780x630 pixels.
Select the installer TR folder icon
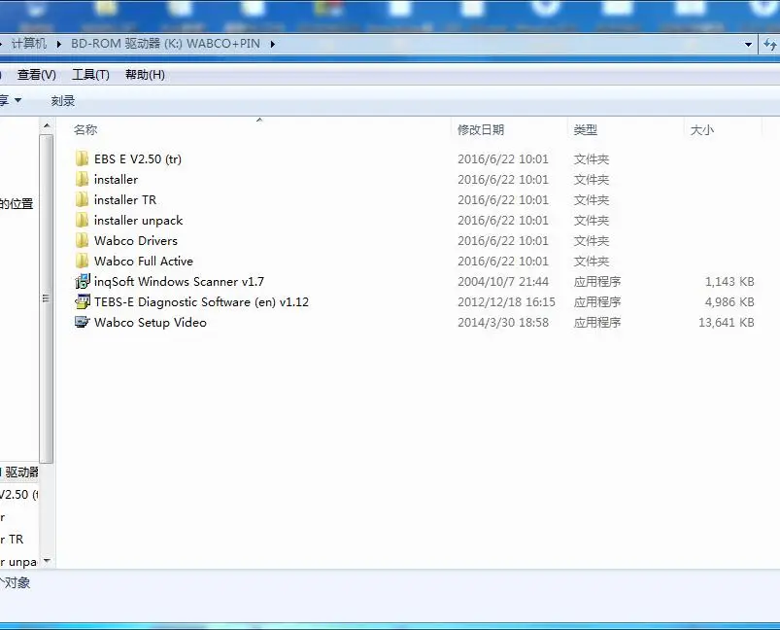click(x=82, y=199)
